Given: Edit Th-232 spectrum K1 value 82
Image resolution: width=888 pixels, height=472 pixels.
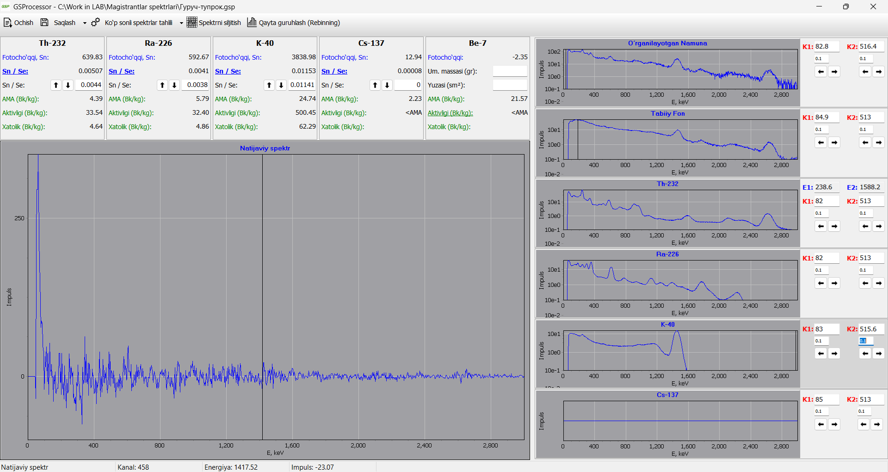Looking at the screenshot, I should click(x=827, y=201).
